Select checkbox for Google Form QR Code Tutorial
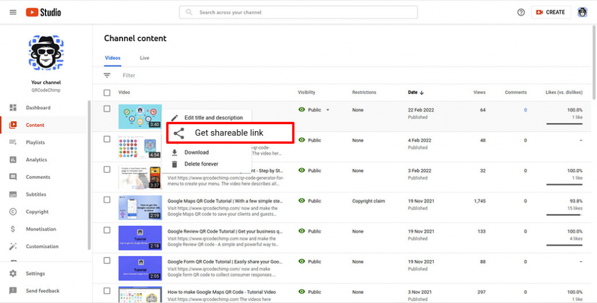The image size is (597, 303). point(107,260)
